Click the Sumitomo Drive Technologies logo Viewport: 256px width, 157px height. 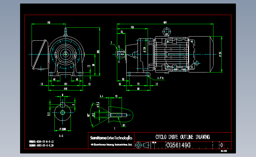(111, 138)
